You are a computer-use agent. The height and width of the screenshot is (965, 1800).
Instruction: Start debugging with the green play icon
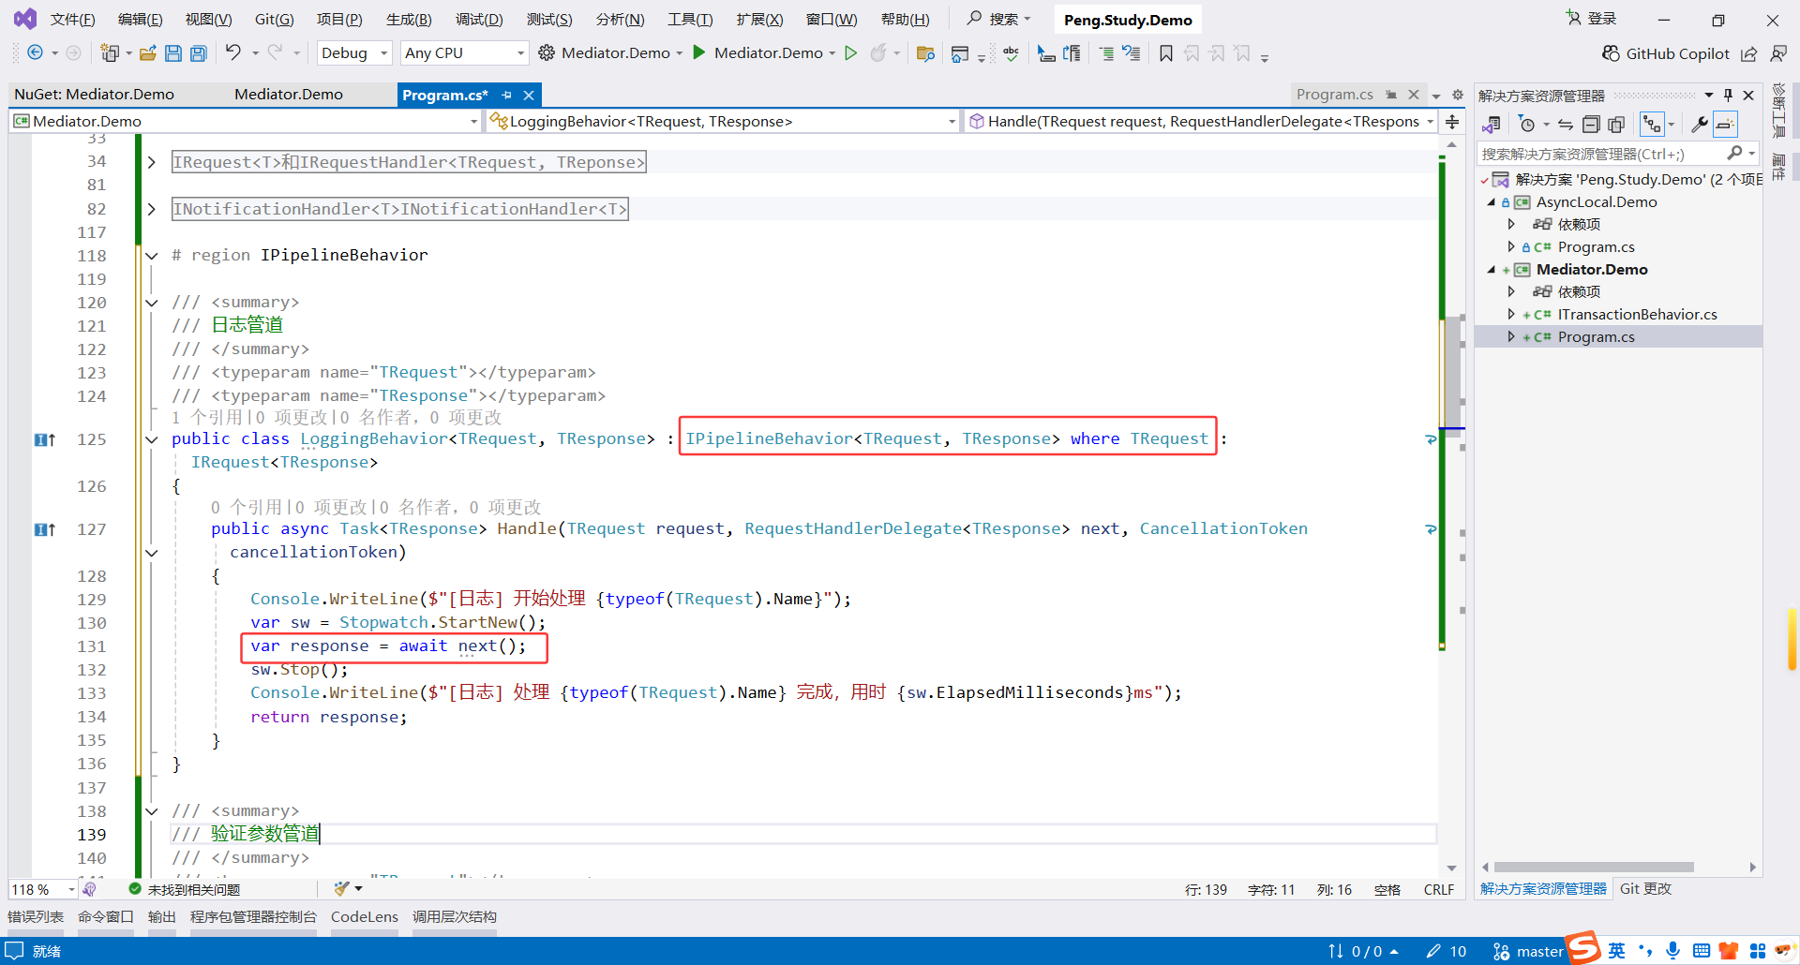click(x=698, y=52)
